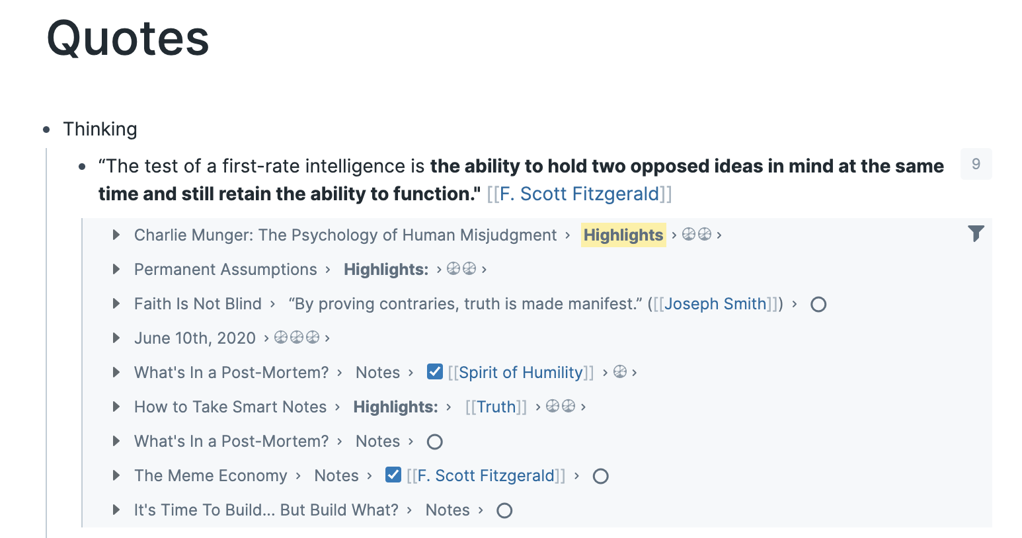Click the filter funnel icon
Viewport: 1022px width, 538px height.
coord(976,233)
